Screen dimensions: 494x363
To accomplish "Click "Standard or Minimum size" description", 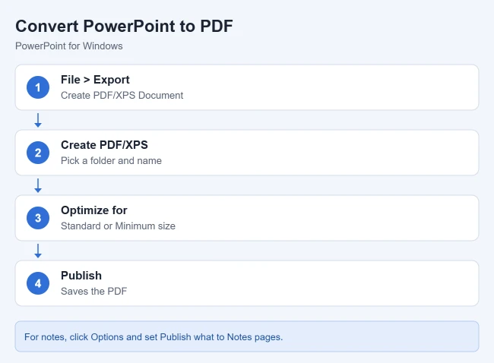I will [x=118, y=226].
